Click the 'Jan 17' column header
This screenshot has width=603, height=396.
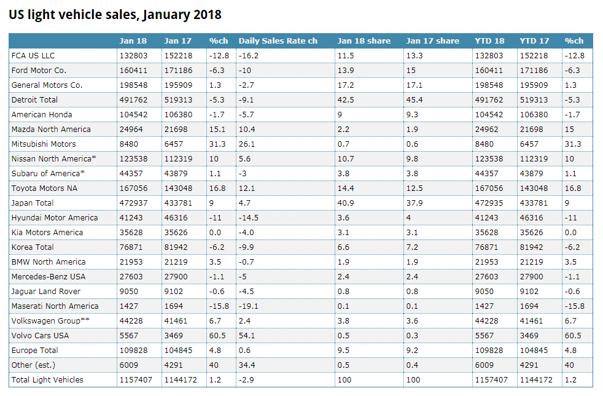click(x=177, y=41)
